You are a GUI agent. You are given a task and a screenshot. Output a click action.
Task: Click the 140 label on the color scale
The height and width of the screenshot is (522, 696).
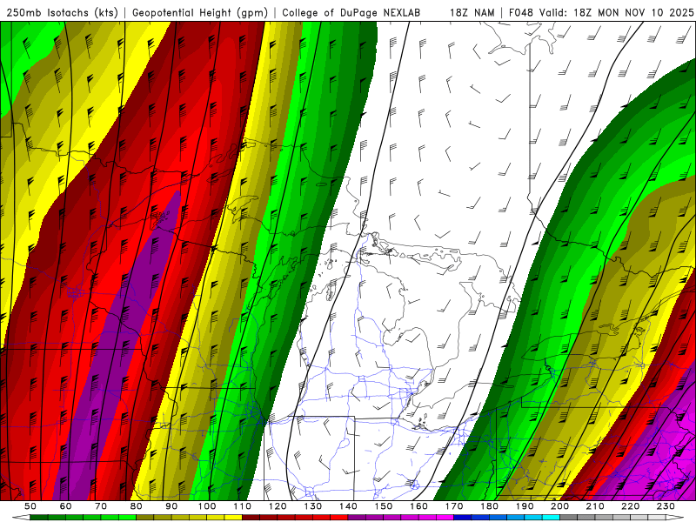[x=348, y=506]
